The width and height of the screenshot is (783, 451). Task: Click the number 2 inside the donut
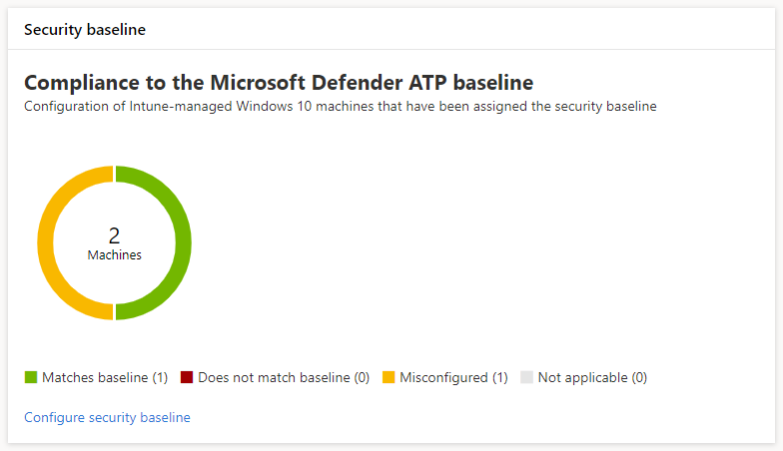[114, 235]
